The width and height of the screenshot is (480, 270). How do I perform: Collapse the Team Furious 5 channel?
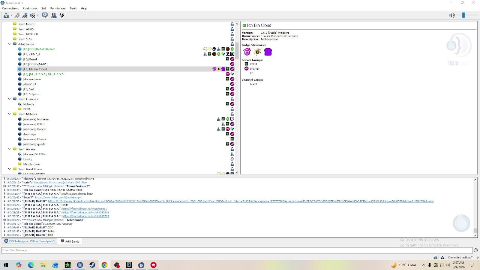click(9, 99)
